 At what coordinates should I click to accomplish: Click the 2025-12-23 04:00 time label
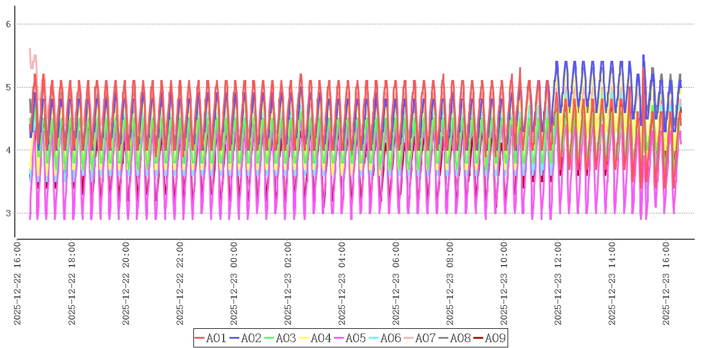342,284
